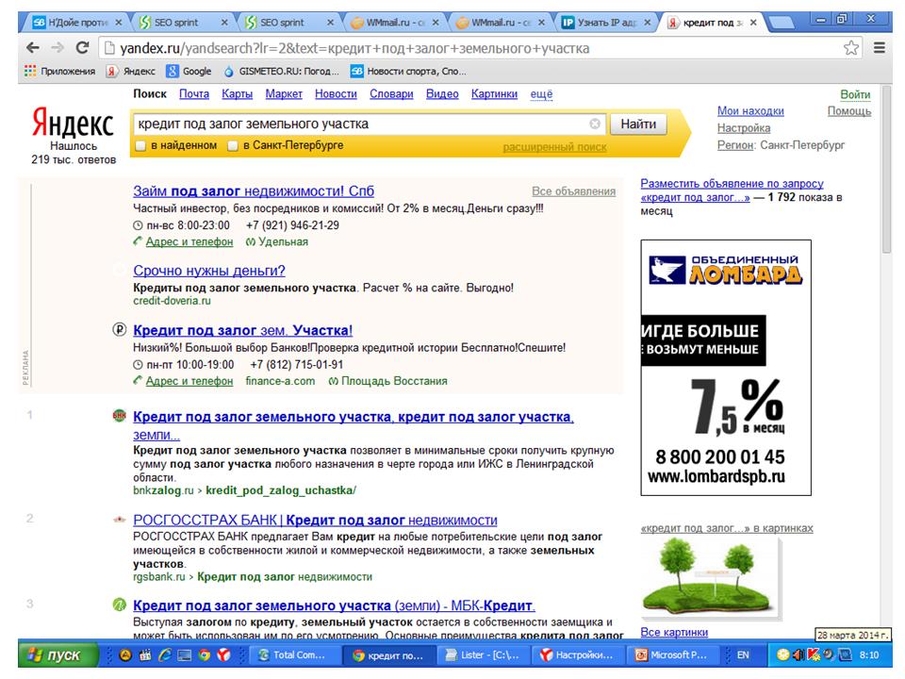
Task: Click the browser forward arrow
Action: [58, 48]
